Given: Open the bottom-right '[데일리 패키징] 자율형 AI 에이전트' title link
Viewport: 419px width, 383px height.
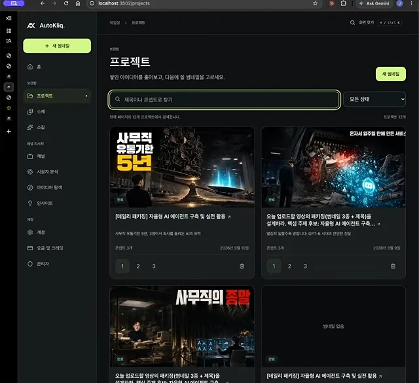Looking at the screenshot, I should [324, 376].
